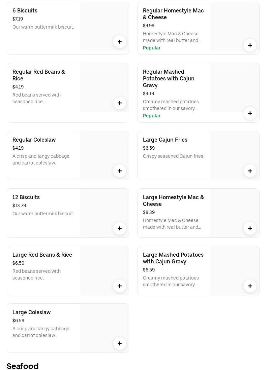Add Regular Red Beans & Rice

[120, 103]
